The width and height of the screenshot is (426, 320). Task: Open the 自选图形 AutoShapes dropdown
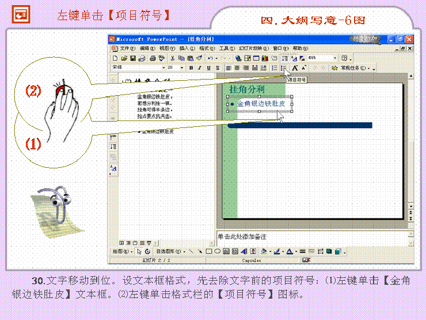(171, 251)
